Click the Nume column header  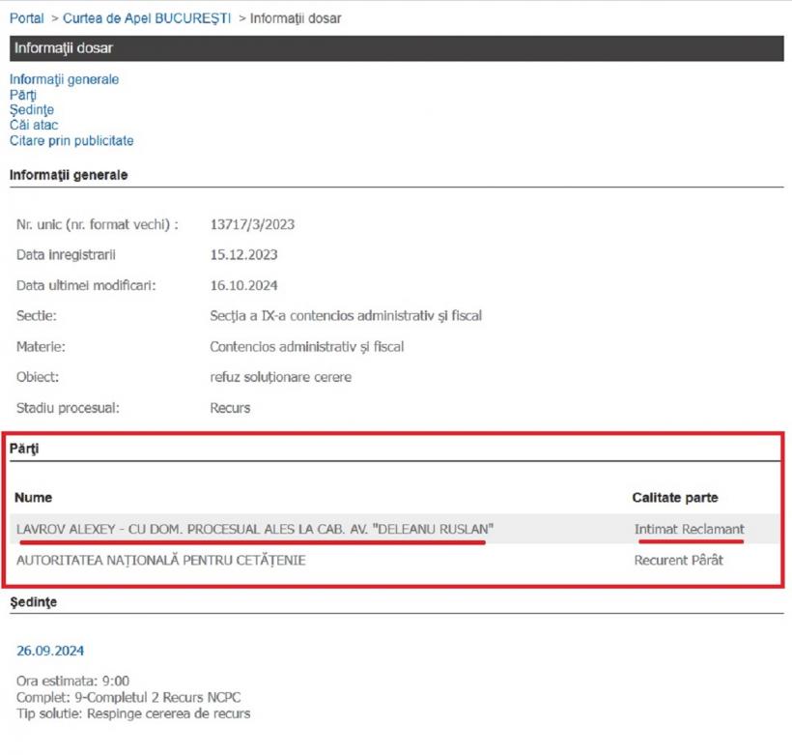pos(34,497)
